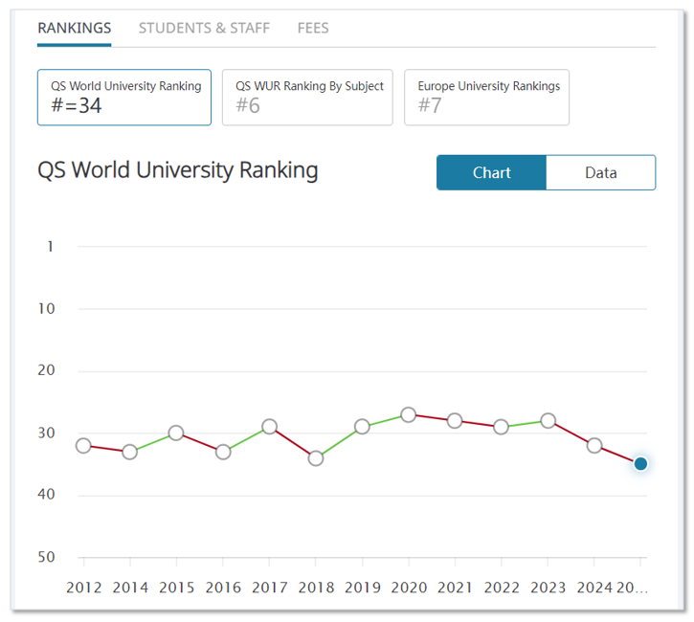
Task: Click the 2020 x-axis year label
Action: 409,588
